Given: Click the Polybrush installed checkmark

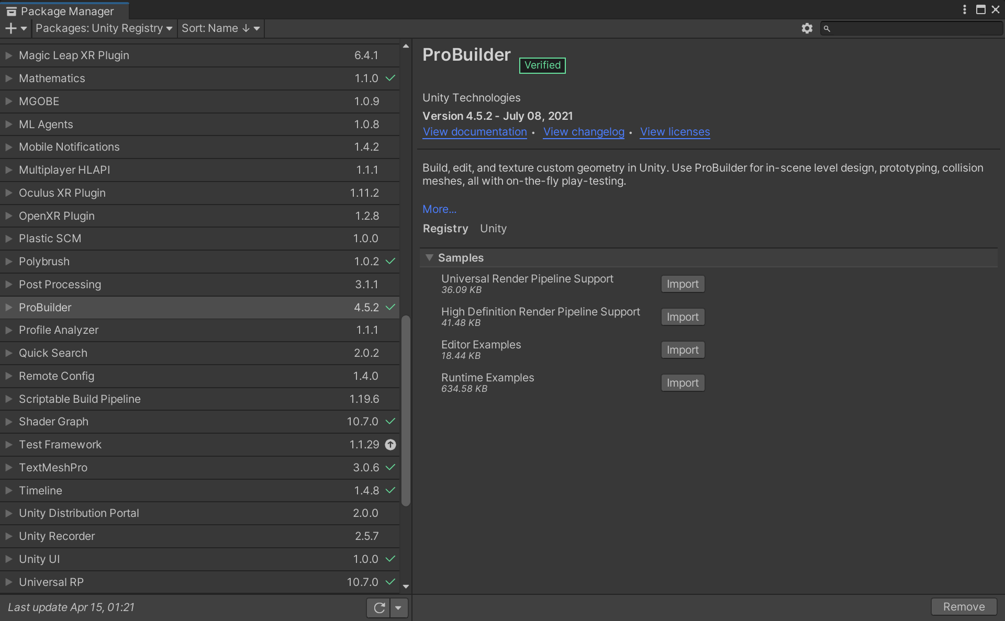Looking at the screenshot, I should 390,261.
